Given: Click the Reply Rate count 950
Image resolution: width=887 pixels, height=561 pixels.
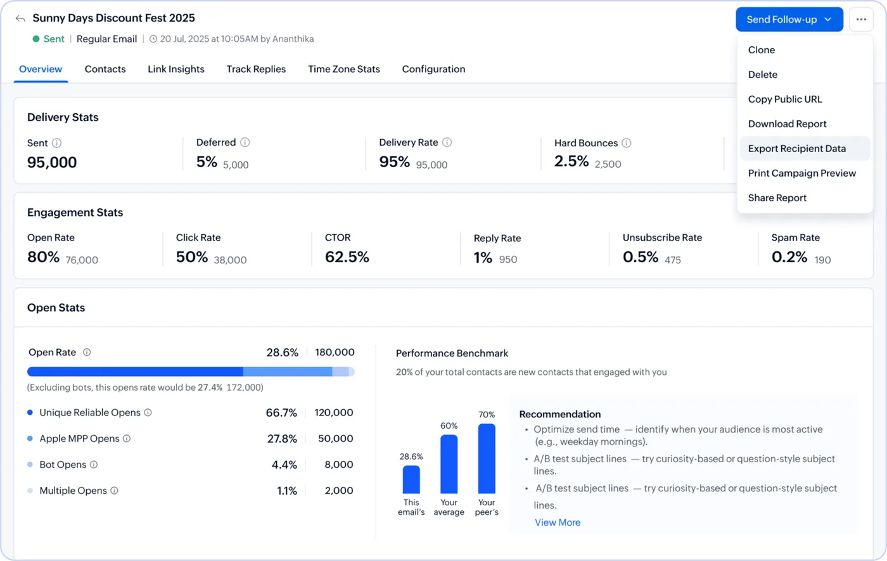Looking at the screenshot, I should tap(508, 259).
